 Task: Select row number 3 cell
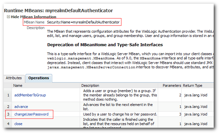pyautogui.click(x=8, y=114)
